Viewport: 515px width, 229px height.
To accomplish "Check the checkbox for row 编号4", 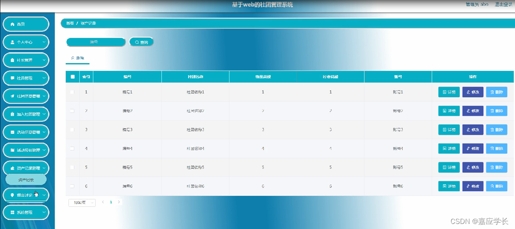I will pyautogui.click(x=72, y=149).
